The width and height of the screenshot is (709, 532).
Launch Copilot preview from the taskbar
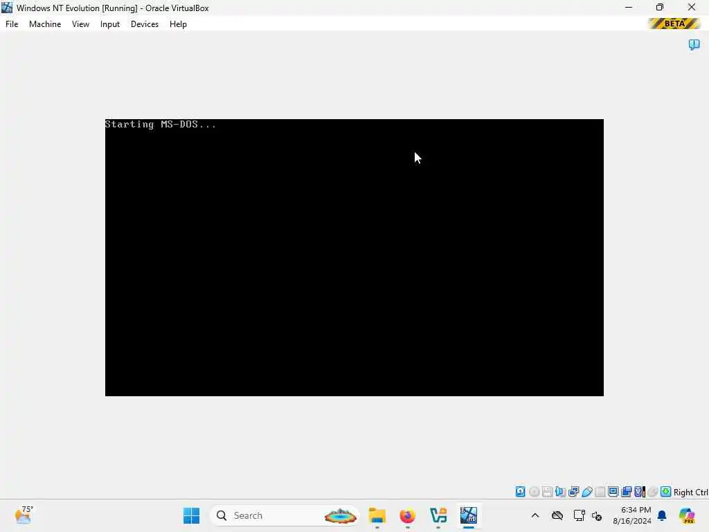pos(688,515)
